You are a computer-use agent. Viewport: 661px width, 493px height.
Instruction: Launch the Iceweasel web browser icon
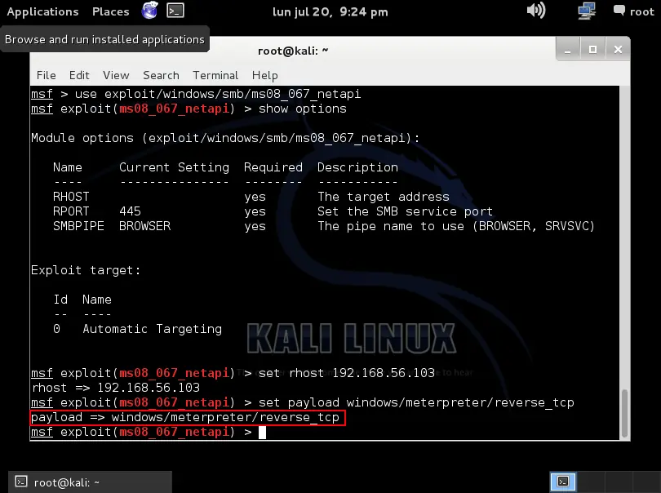click(x=149, y=11)
